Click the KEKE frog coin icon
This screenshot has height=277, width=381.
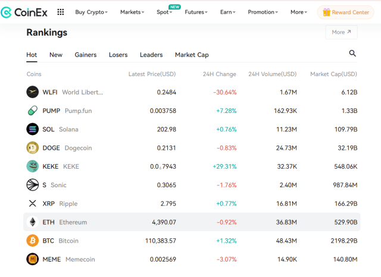point(33,166)
